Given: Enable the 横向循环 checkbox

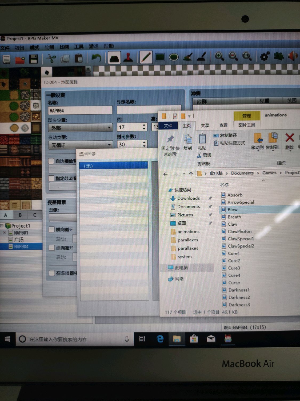Looking at the screenshot, I should pos(52,229).
